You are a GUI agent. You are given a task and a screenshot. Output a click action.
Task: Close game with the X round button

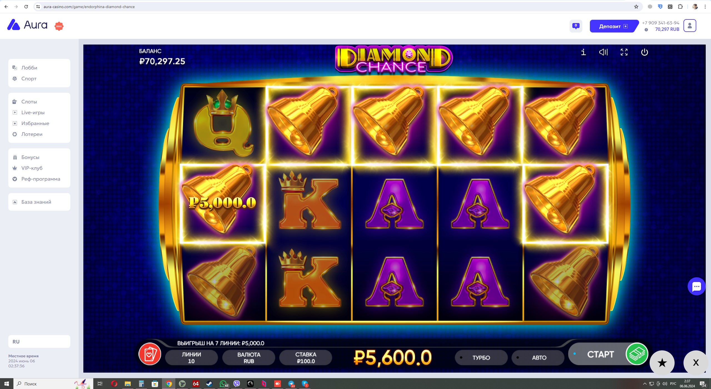[x=695, y=362]
